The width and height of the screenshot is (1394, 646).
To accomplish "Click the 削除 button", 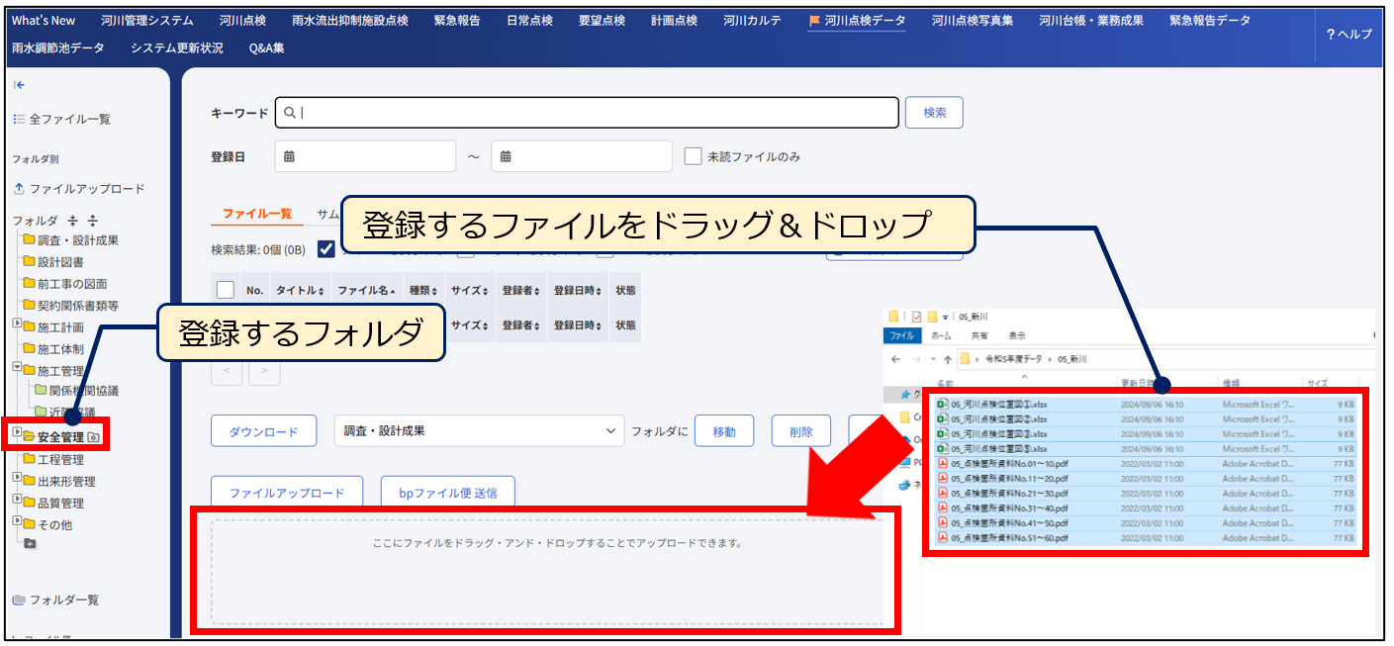I will click(x=800, y=431).
